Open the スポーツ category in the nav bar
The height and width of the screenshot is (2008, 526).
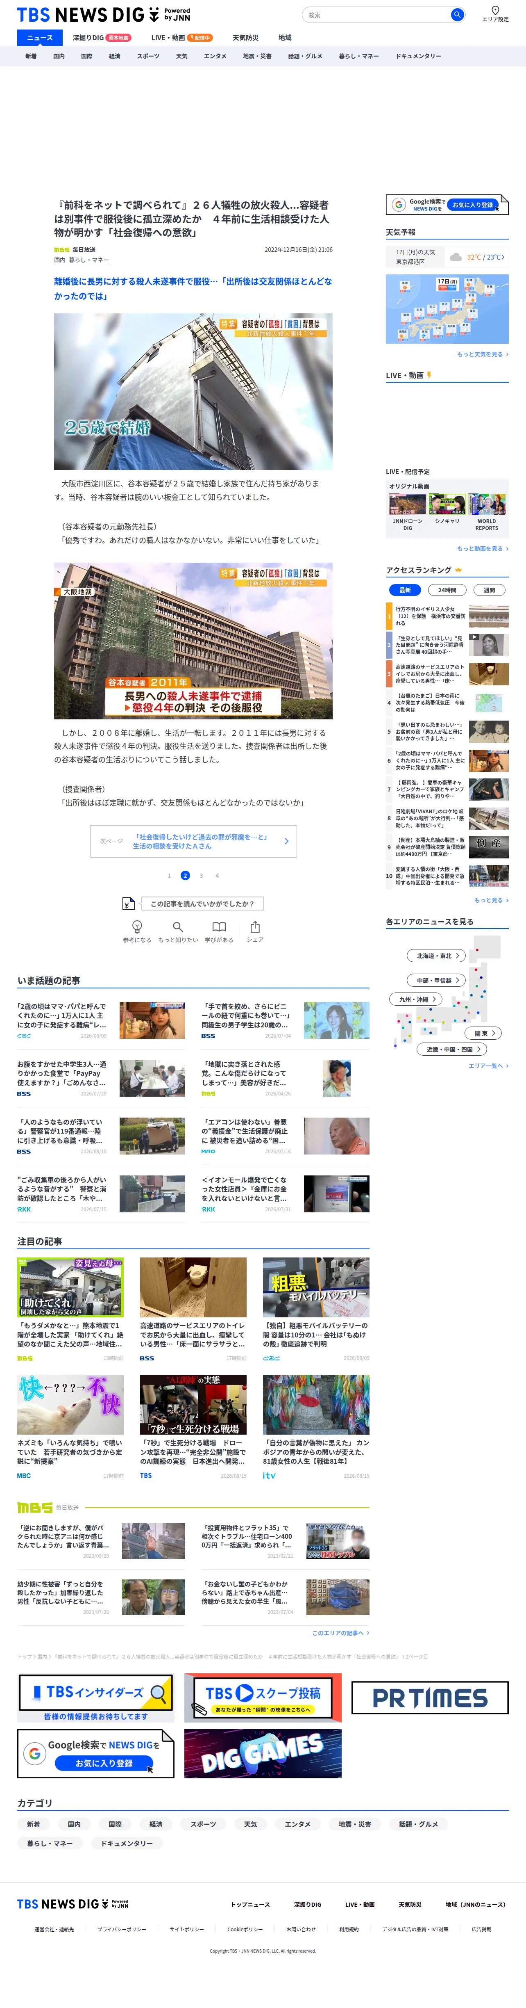[x=148, y=56]
